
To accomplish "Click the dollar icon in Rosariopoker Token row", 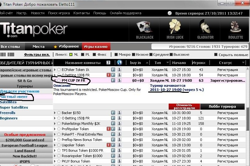I will [x=119, y=156].
